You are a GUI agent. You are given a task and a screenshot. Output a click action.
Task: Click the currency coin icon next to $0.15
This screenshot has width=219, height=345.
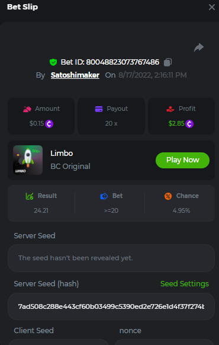click(x=49, y=124)
